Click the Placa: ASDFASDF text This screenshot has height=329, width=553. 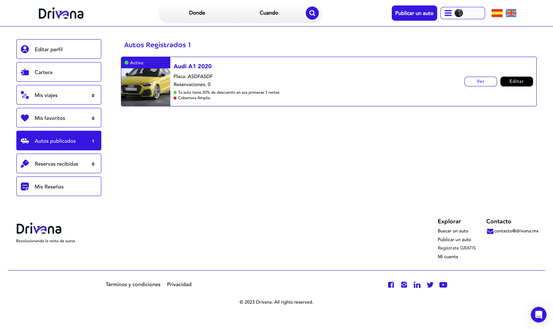click(193, 76)
